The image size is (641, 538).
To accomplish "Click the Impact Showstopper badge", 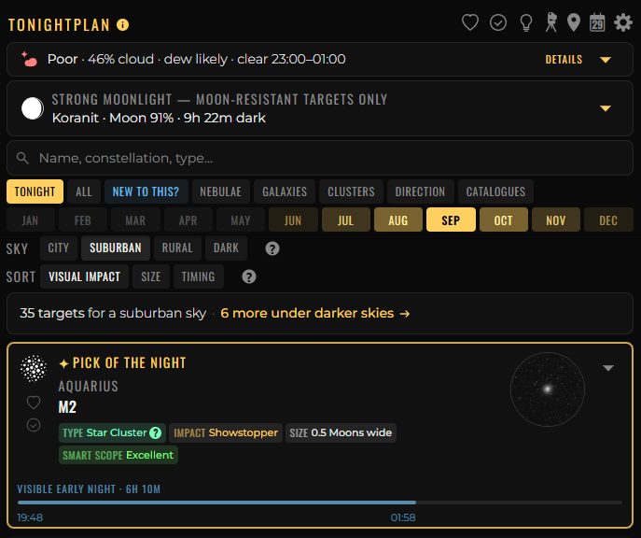I will click(x=226, y=432).
